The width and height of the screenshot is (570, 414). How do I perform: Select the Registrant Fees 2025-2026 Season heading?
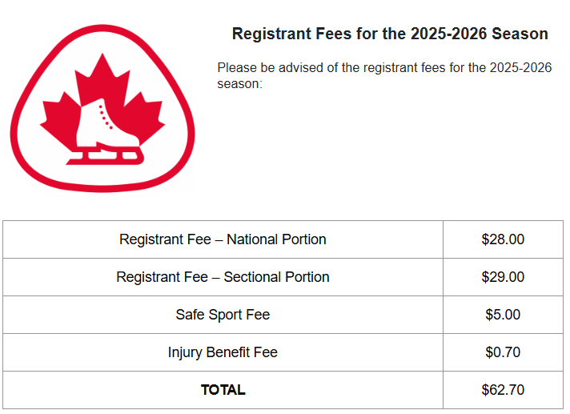pos(390,34)
